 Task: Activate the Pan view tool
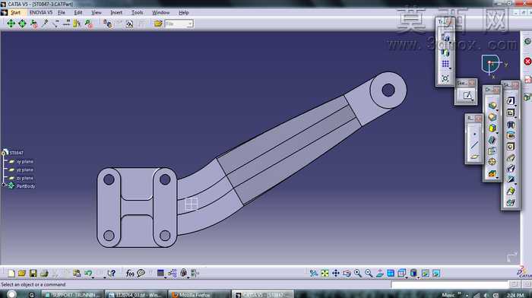pos(336,273)
